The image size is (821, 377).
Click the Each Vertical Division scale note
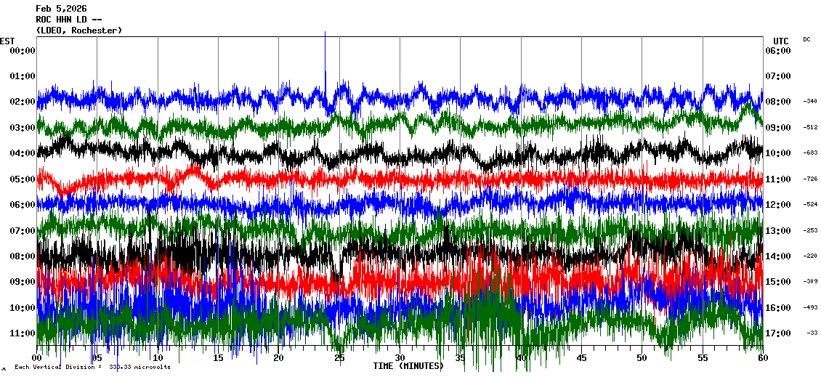pos(92,368)
